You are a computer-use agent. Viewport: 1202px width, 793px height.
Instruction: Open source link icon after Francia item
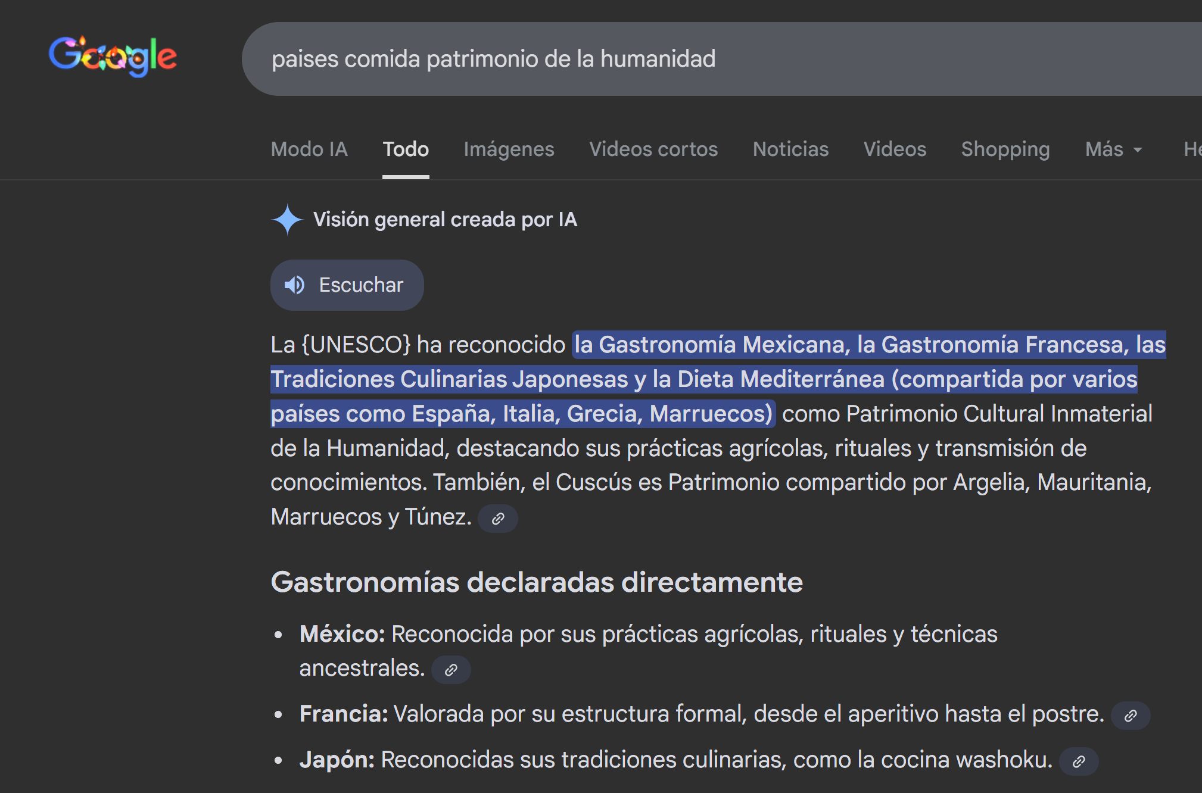(1130, 716)
